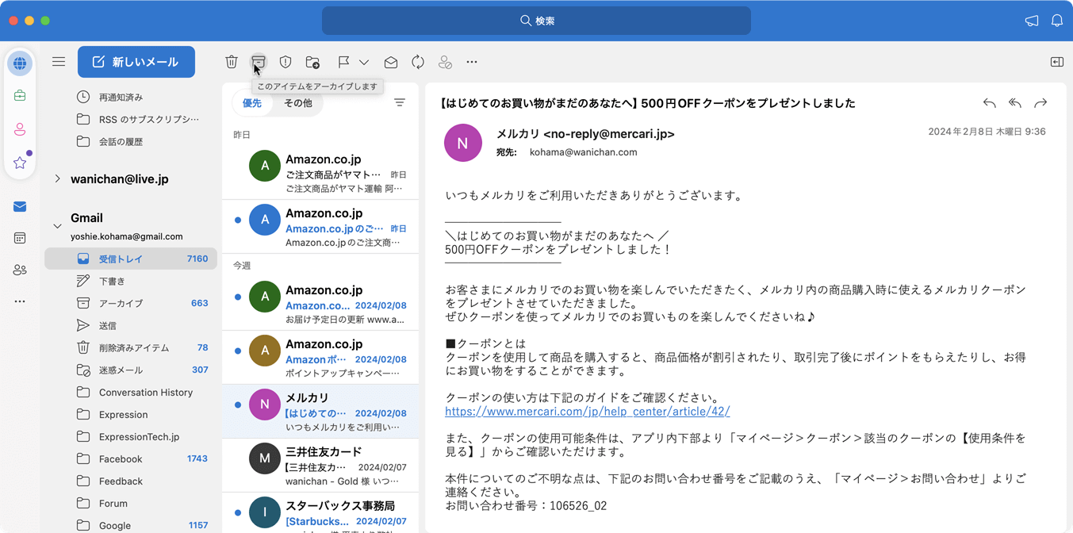Viewport: 1073px width, 533px height.
Task: Open the Expression folder
Action: (x=131, y=414)
